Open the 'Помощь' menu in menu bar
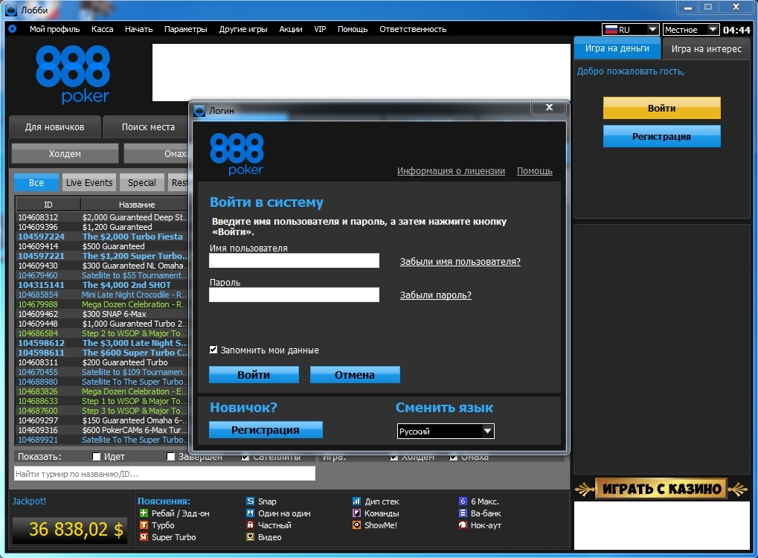 (353, 29)
